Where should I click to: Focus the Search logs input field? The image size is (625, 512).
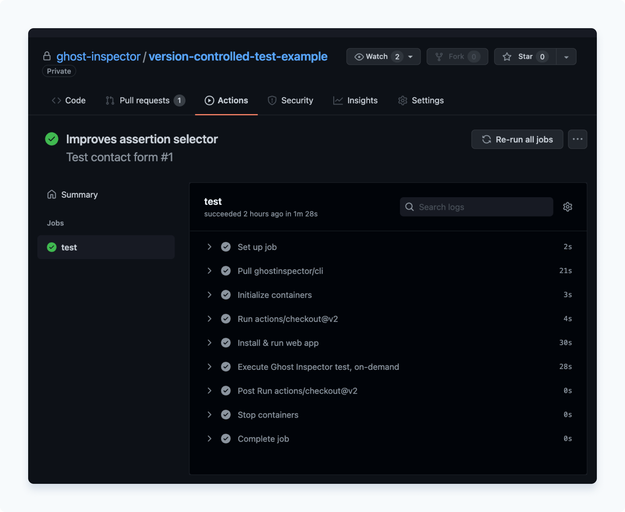tap(476, 207)
